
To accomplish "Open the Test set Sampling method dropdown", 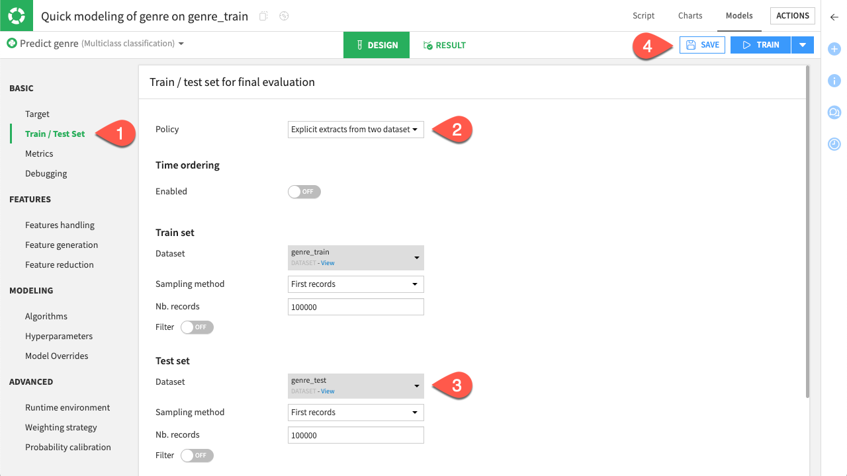I will click(355, 412).
